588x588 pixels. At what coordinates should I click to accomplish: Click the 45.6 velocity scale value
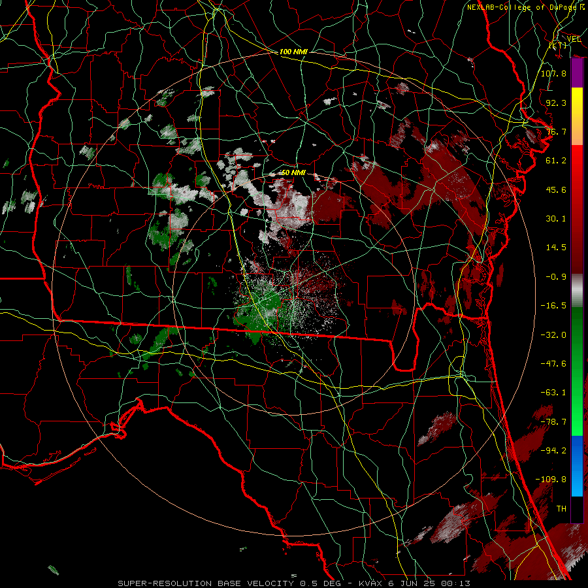coord(556,189)
